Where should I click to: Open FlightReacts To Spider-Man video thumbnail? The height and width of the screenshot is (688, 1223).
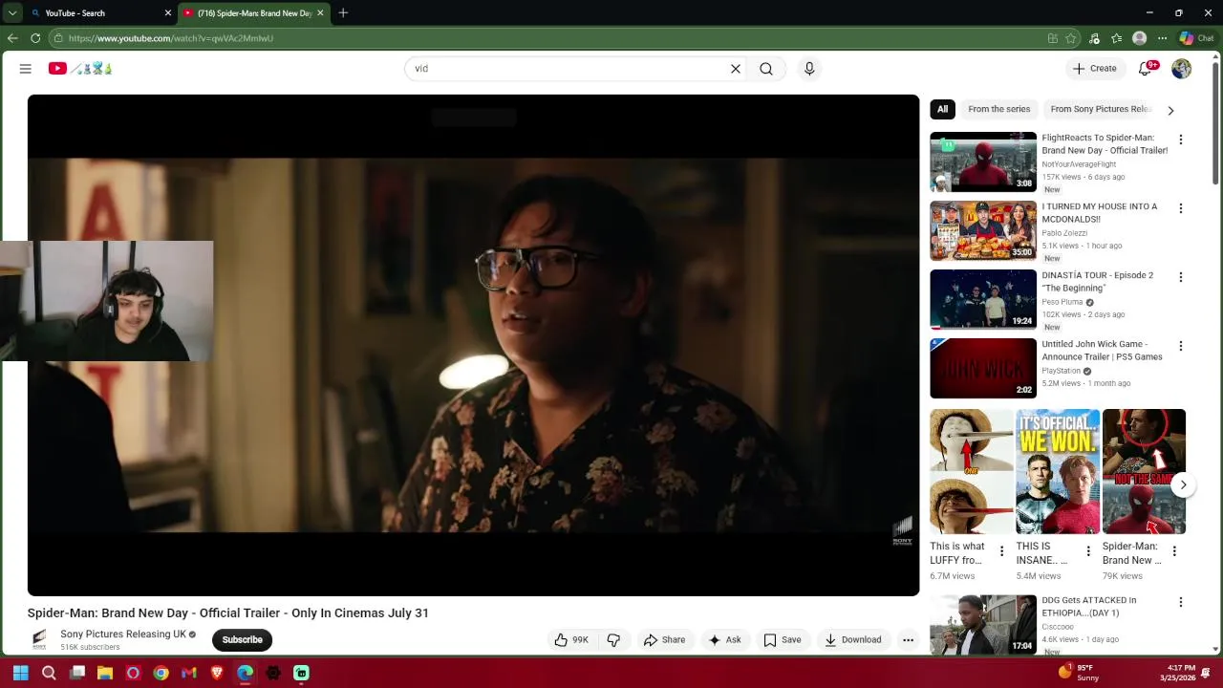[983, 162]
